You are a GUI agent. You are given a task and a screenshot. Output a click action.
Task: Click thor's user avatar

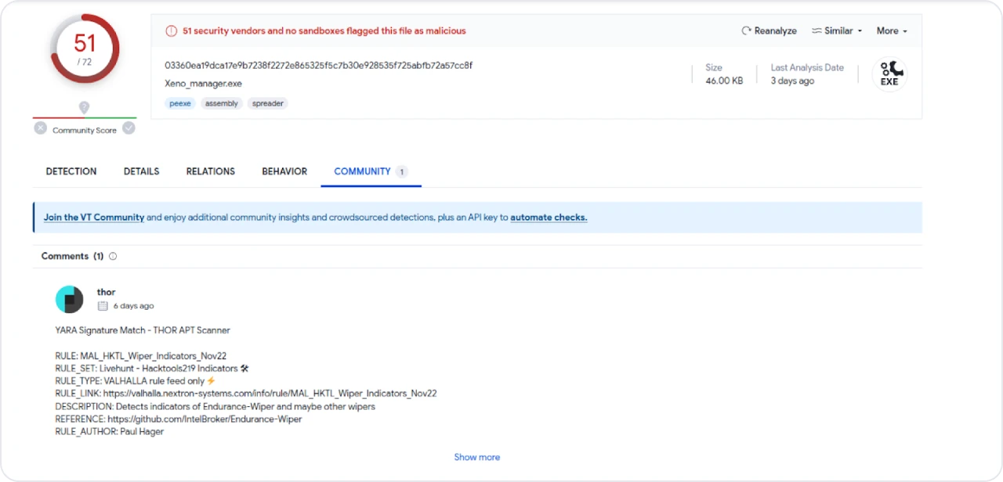69,299
